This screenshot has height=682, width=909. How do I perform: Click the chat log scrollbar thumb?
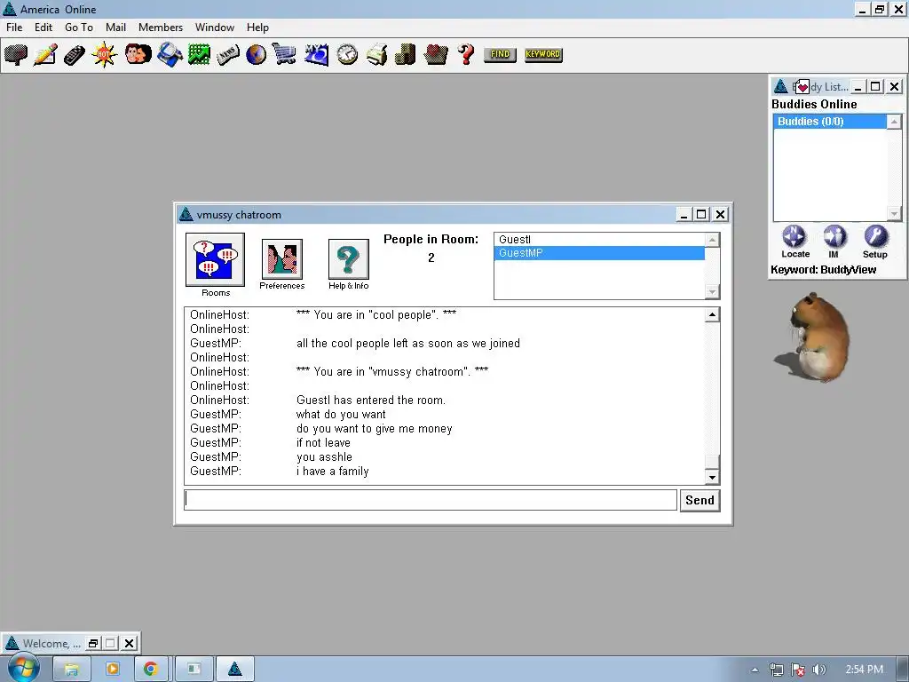coord(712,462)
